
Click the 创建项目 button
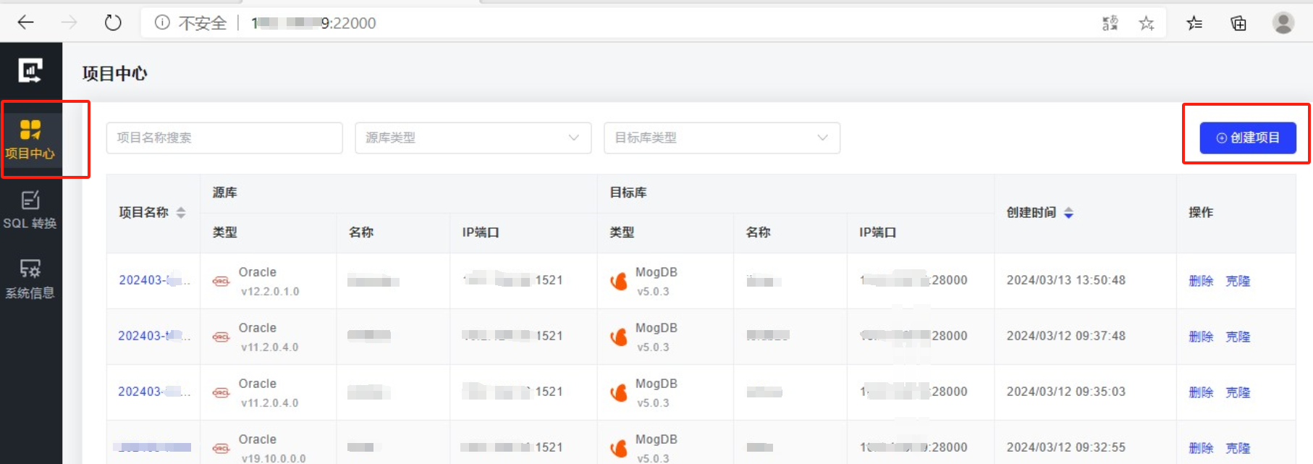point(1248,138)
